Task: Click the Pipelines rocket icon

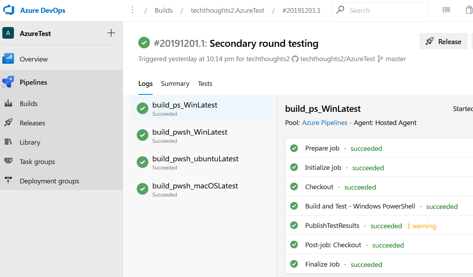Action: click(8, 82)
